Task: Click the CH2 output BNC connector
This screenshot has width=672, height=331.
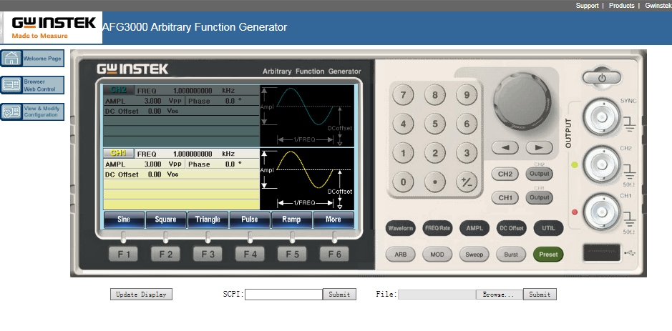Action: (x=600, y=164)
